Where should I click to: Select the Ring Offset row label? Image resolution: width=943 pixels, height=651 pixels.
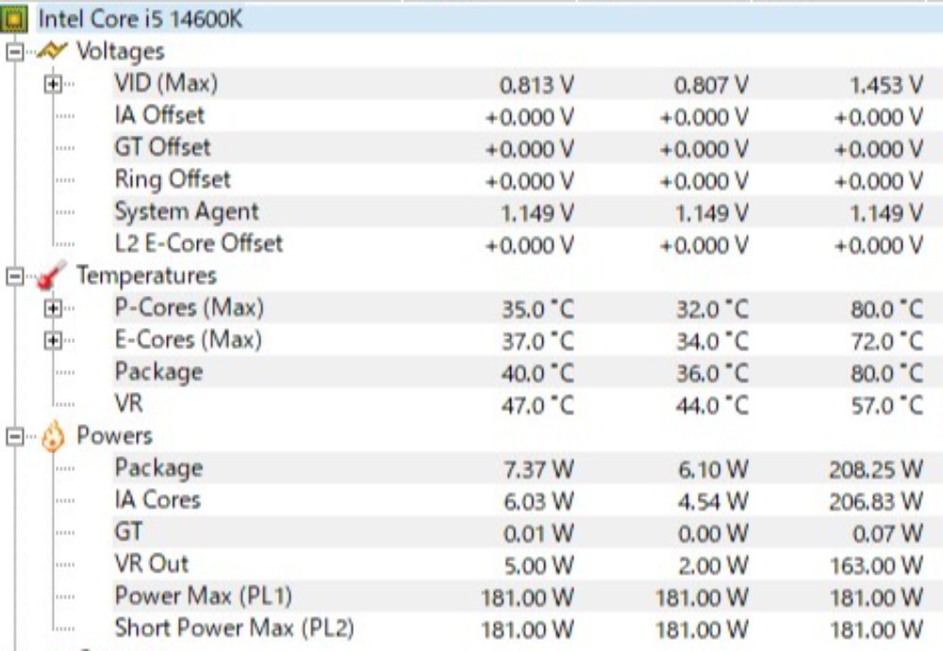173,179
